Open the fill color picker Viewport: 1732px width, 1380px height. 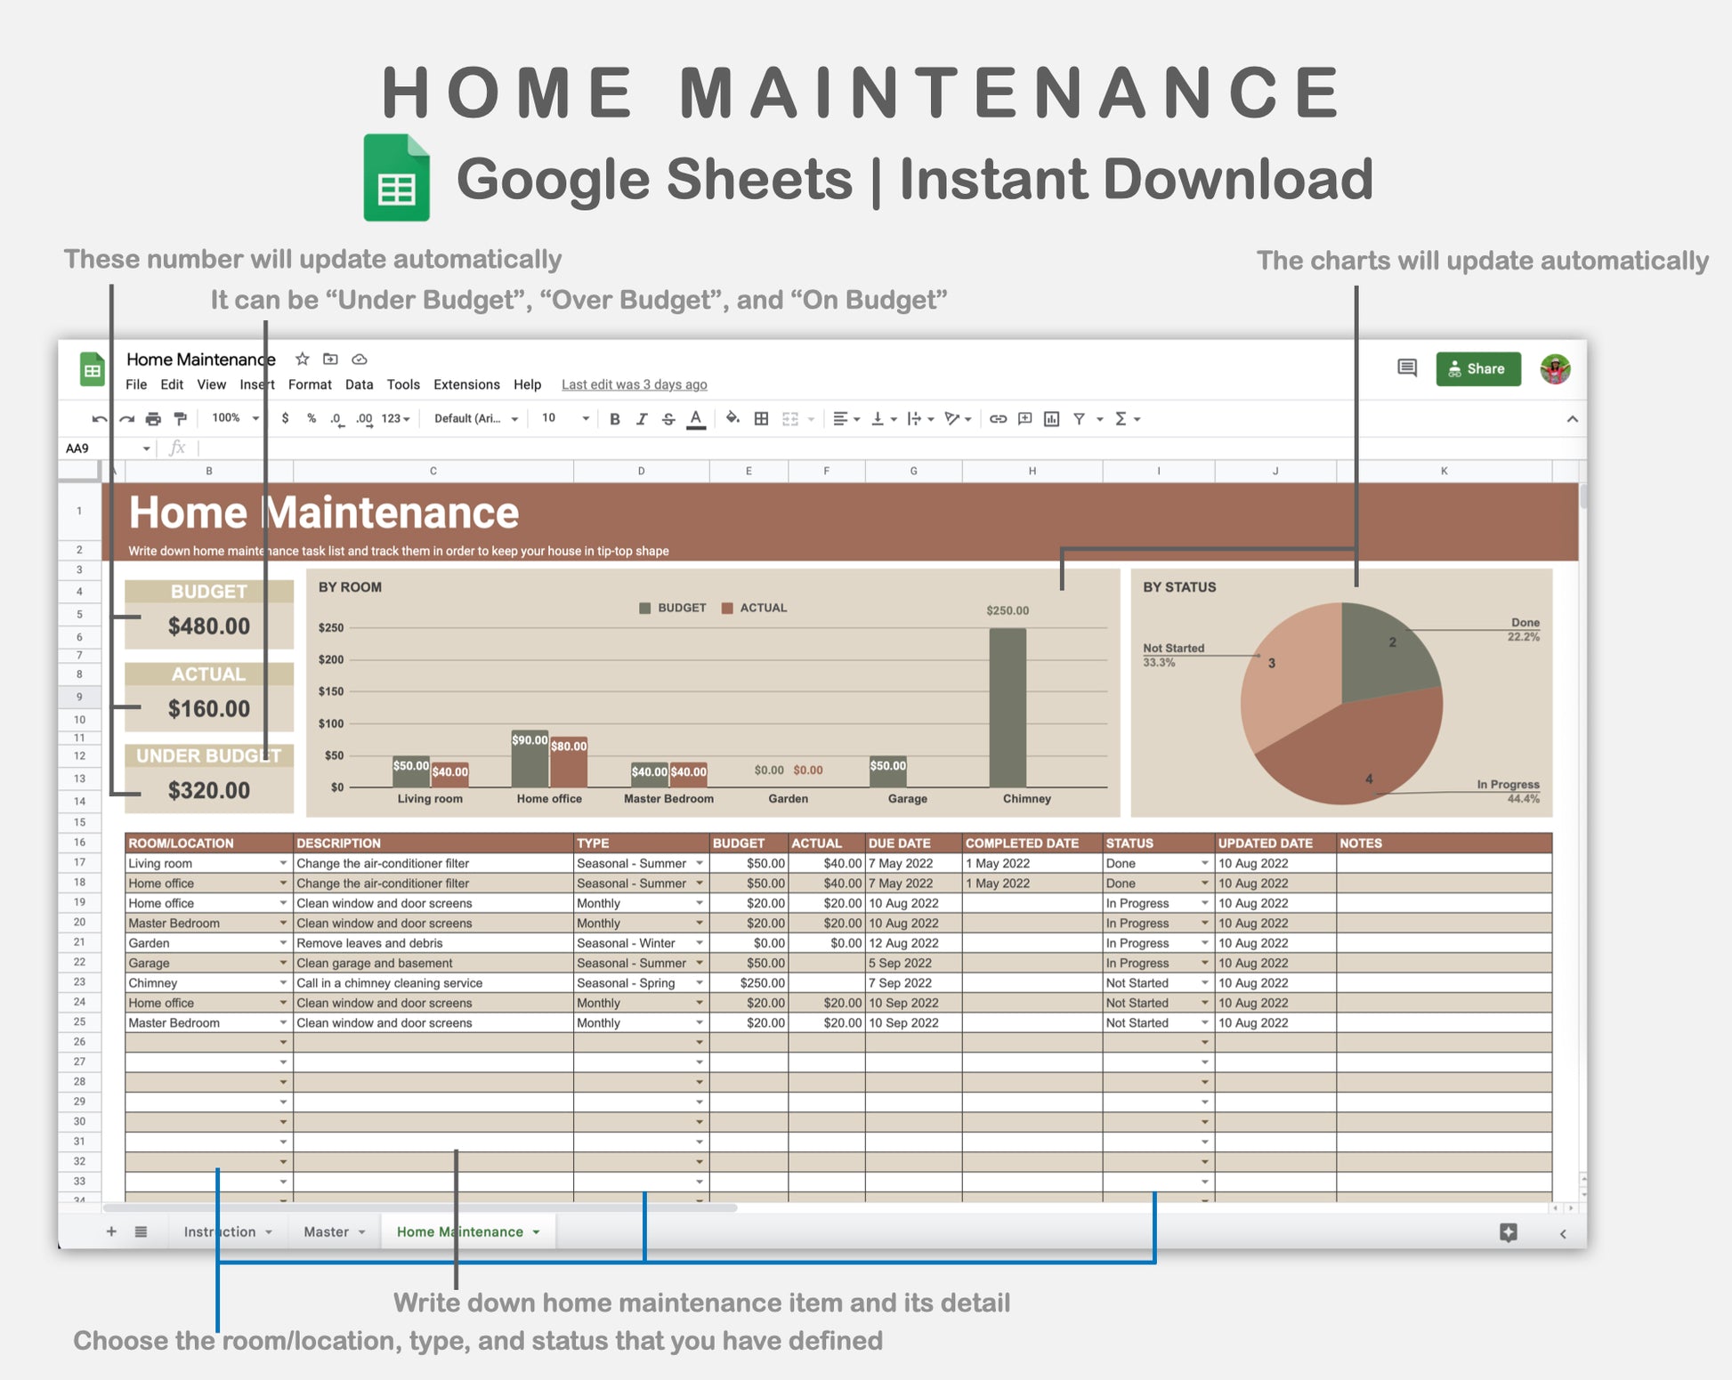point(732,418)
